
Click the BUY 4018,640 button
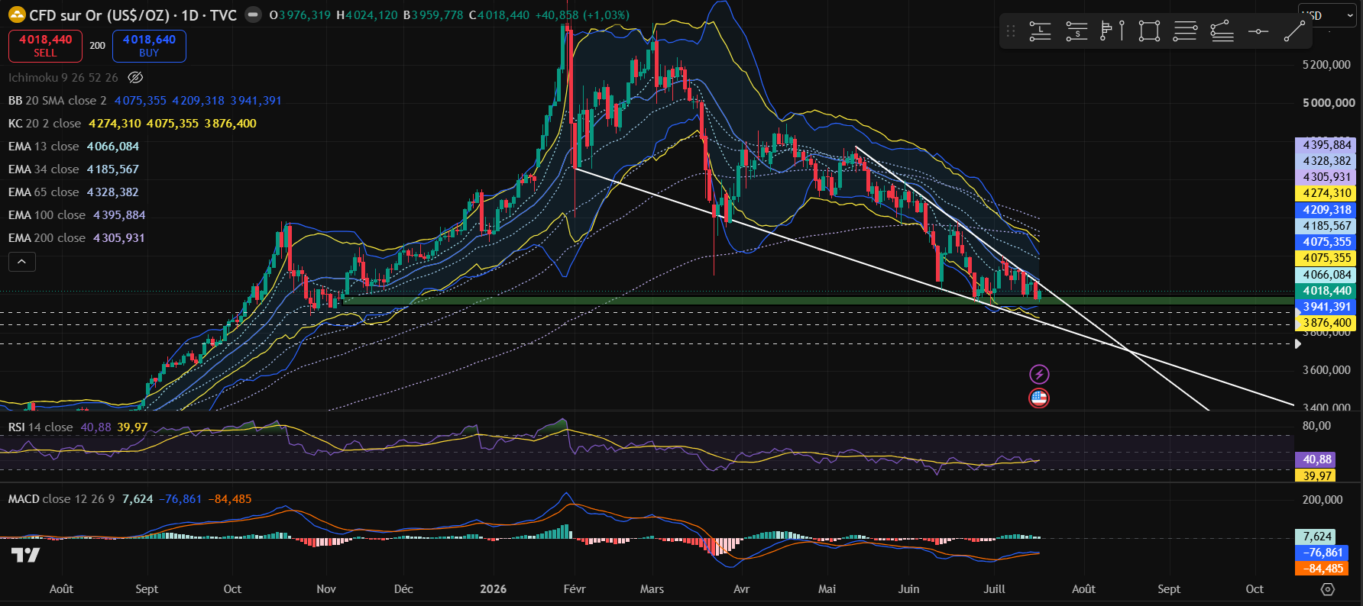coord(149,46)
